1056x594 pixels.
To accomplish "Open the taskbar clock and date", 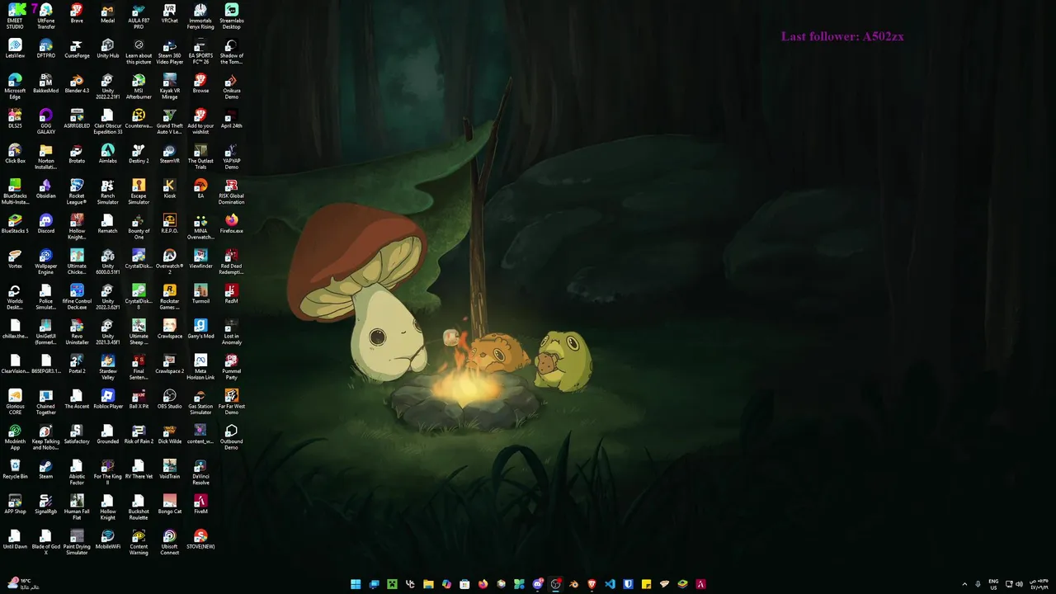I will coord(1039,584).
